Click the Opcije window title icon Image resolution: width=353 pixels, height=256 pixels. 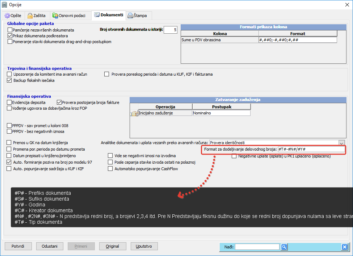[4, 4]
